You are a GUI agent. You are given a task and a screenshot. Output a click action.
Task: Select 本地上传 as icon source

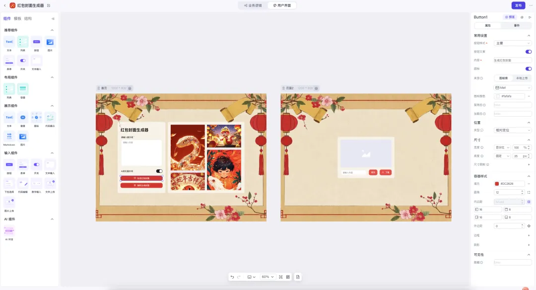(x=522, y=78)
